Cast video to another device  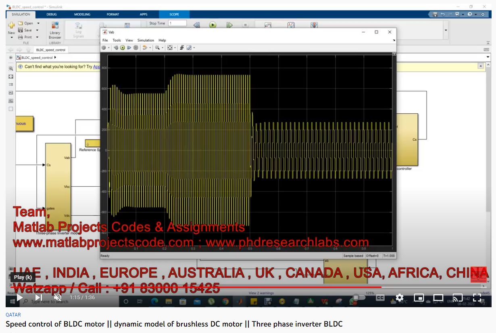[x=457, y=298]
